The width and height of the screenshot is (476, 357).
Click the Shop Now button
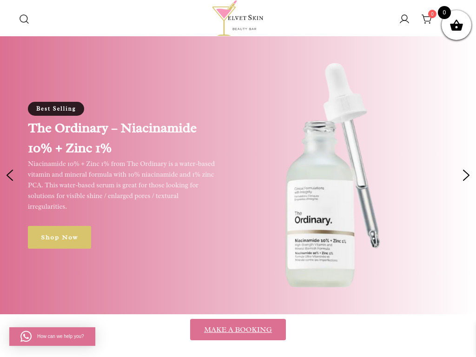[x=59, y=237]
